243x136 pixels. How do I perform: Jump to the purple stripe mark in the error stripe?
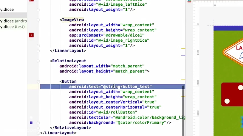tap(183, 56)
